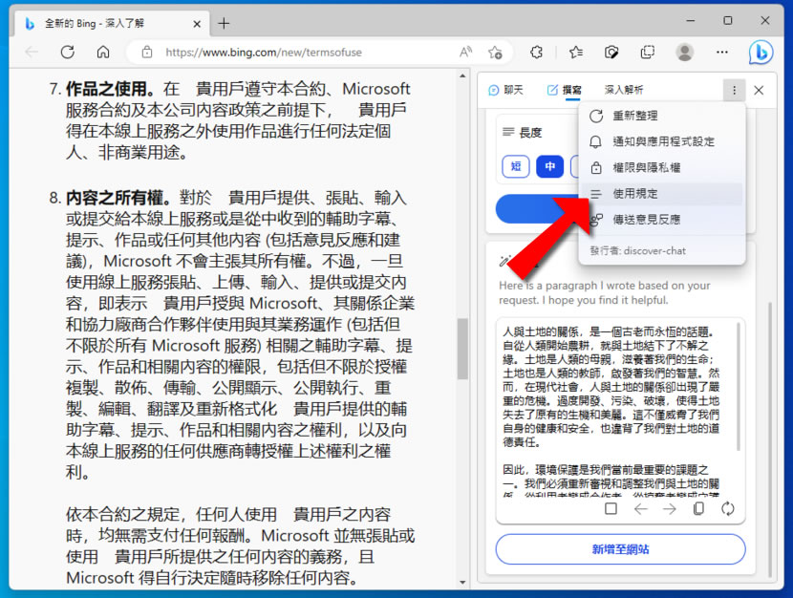Viewport: 793px width, 598px height.
Task: Switch to the 撰寫 tab
Action: point(565,90)
